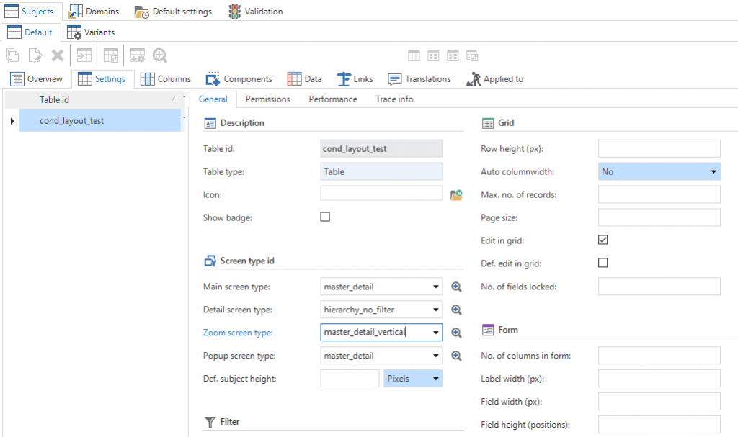Zoom into Main screen type lookup
Screen dimensions: 738x437
(456, 287)
